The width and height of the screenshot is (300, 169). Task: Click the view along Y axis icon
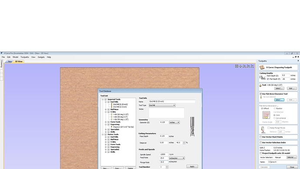tap(252, 66)
